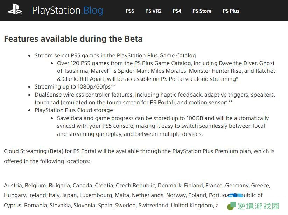This screenshot has width=288, height=215.
Task: Click the 'Features available during the Beta' heading
Action: click(73, 39)
